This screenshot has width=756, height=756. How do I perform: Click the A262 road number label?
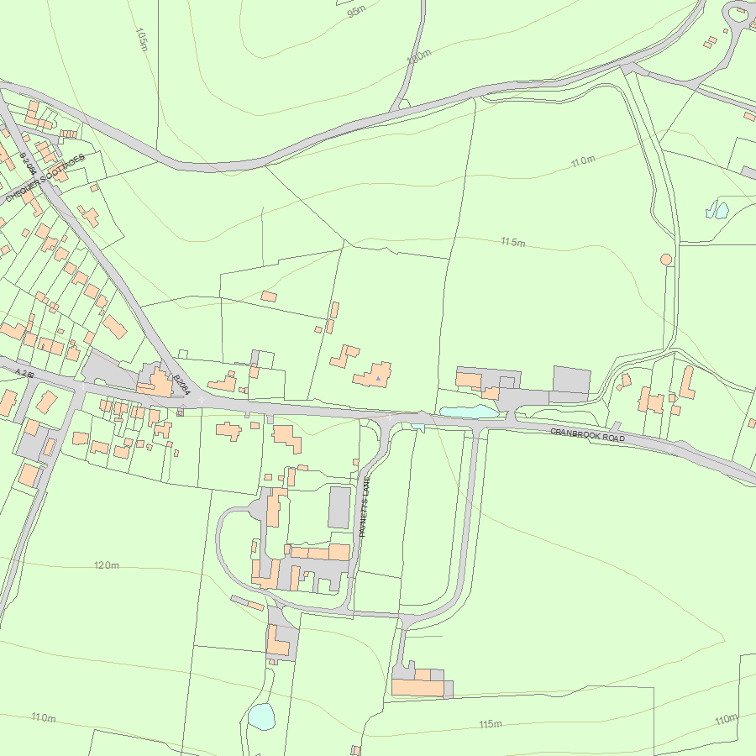coord(25,373)
